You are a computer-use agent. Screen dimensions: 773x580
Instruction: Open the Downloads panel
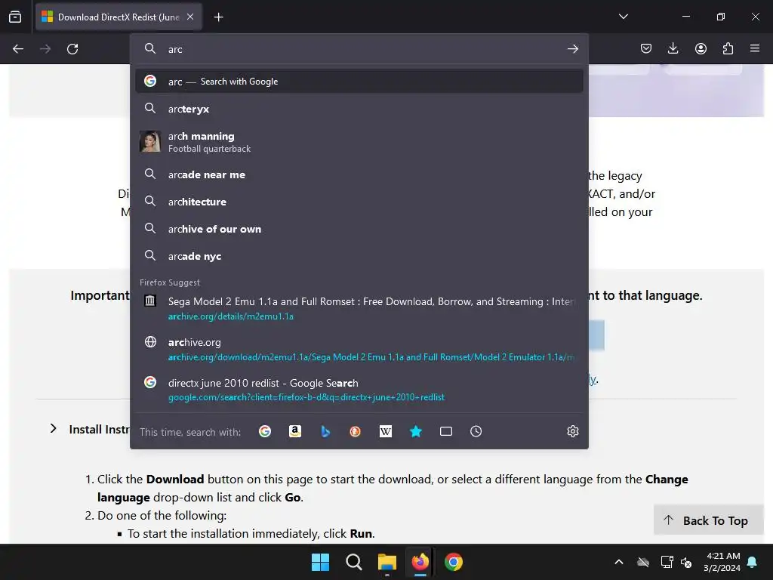[673, 48]
